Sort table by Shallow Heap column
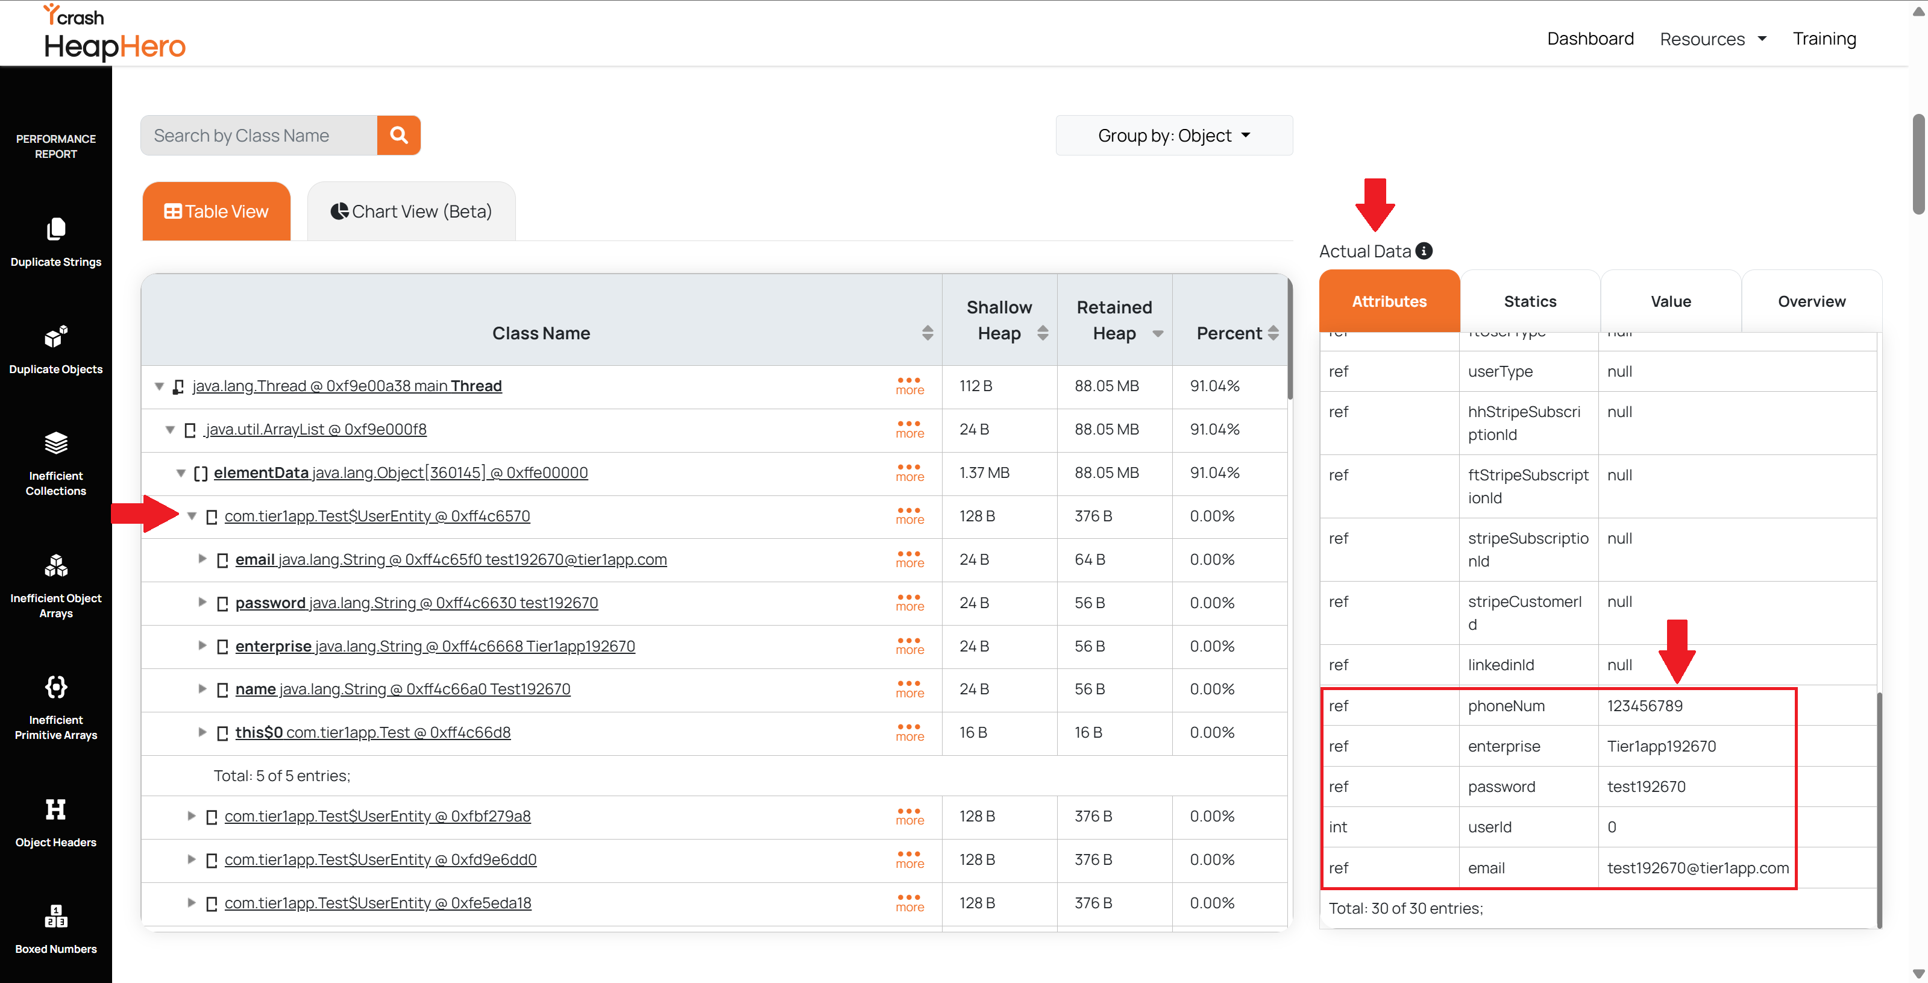Image resolution: width=1928 pixels, height=983 pixels. click(x=1043, y=334)
